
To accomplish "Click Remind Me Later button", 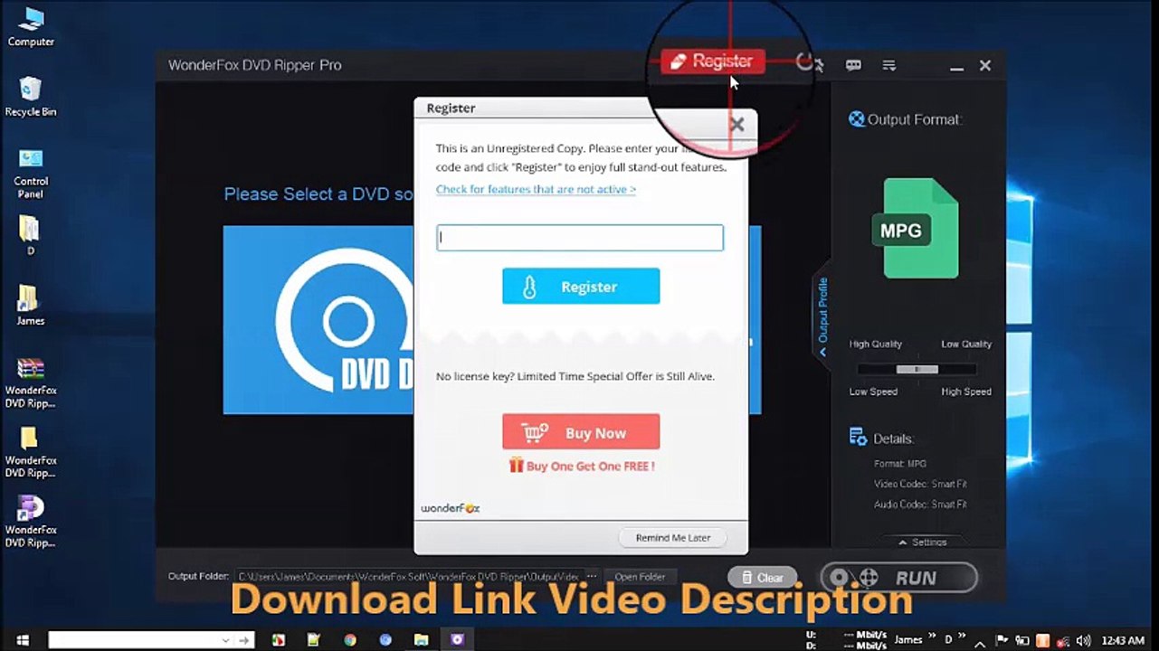I will pyautogui.click(x=672, y=537).
